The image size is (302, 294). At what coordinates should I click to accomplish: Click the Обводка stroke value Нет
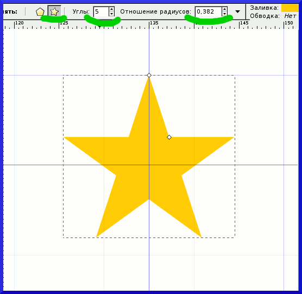point(290,16)
